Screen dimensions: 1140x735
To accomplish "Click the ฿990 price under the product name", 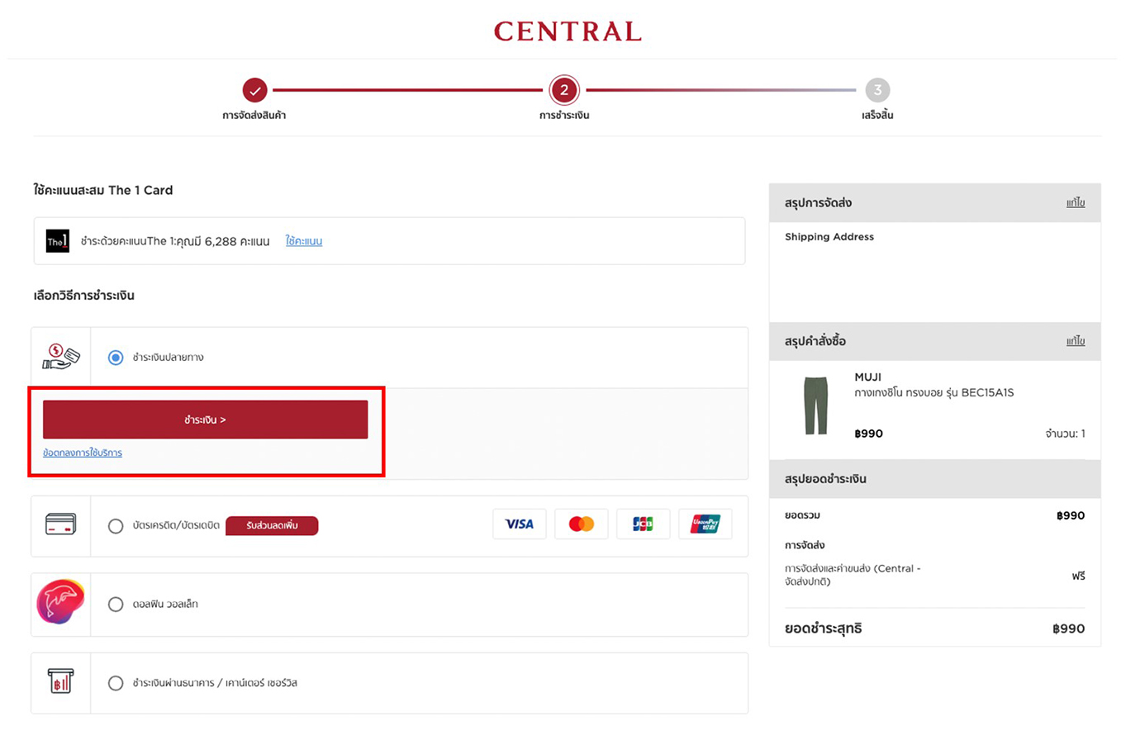I will click(x=868, y=434).
